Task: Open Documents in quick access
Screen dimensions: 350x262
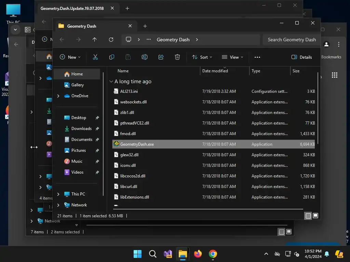Action: point(77,140)
